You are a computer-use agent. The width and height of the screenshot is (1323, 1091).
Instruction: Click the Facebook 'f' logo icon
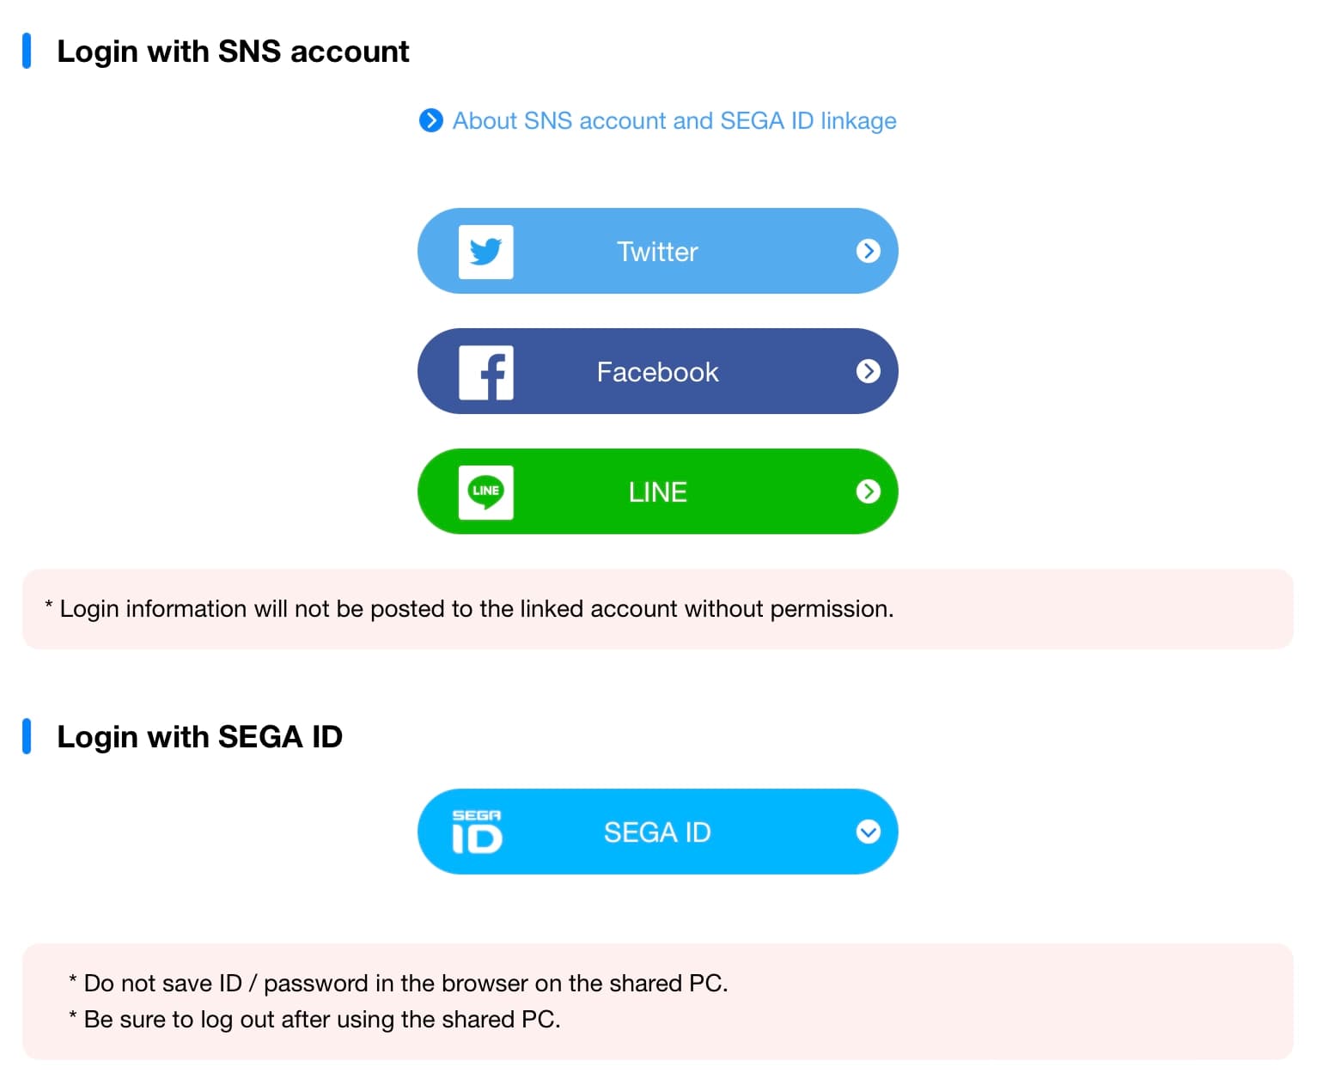485,372
